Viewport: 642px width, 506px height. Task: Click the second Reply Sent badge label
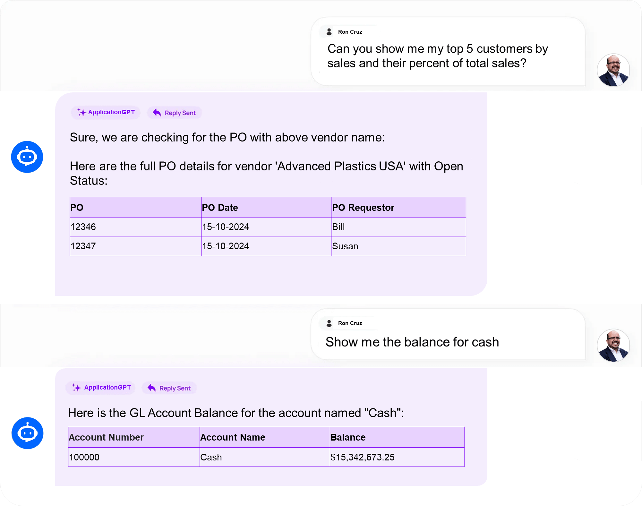point(175,388)
